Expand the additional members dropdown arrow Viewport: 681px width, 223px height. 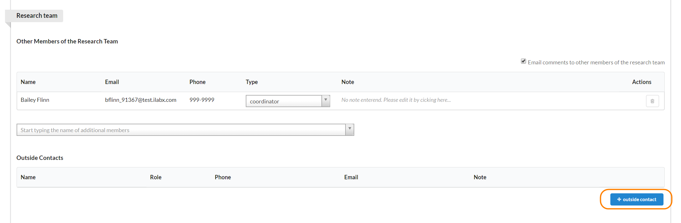point(350,130)
